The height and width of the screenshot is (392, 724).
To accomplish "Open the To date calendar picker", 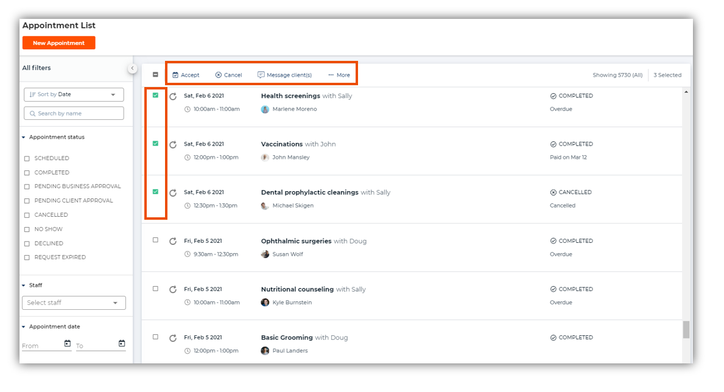I will [x=122, y=343].
